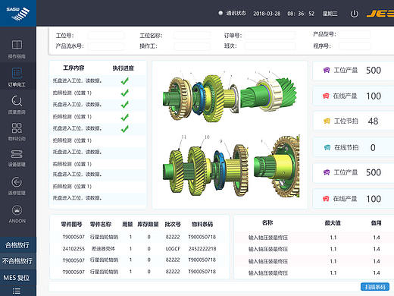Click the 工位节拍 label
The image size is (394, 296).
click(x=346, y=121)
